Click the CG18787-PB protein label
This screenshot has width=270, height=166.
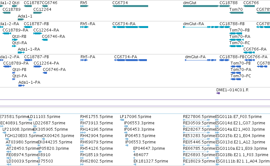click(36, 57)
